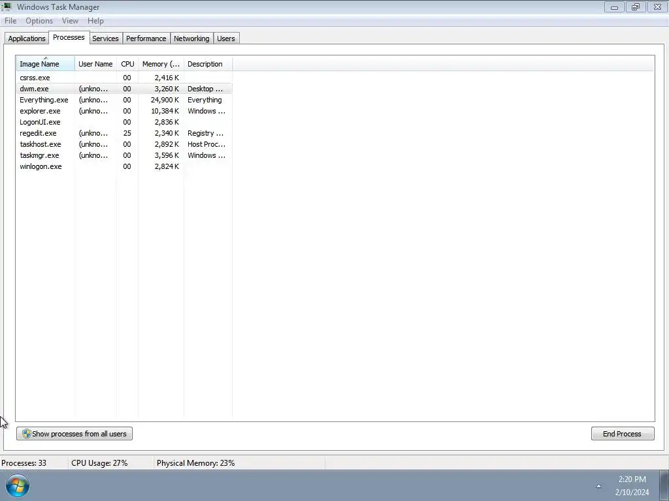The height and width of the screenshot is (501, 669).
Task: Sort by User Name column header
Action: 95,64
